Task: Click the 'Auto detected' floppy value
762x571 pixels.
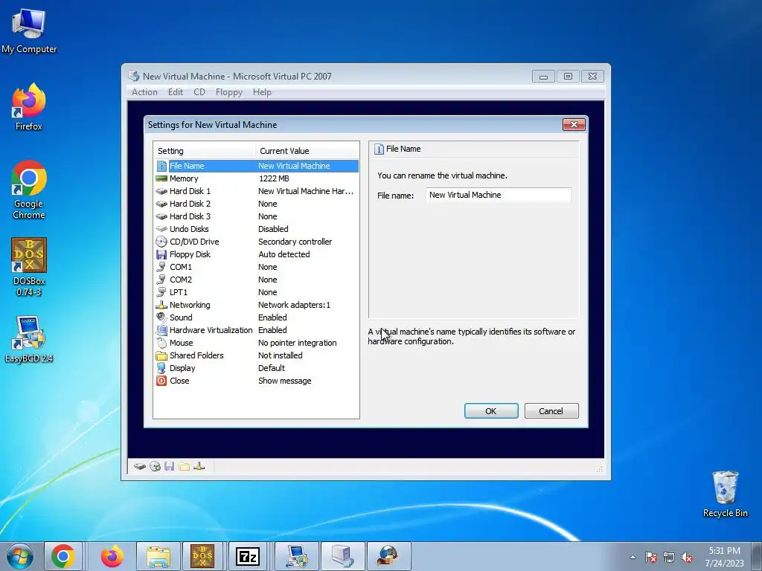Action: 284,254
